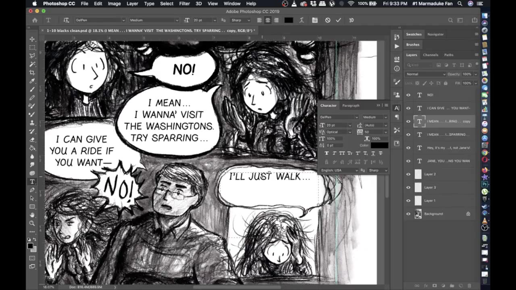Commit text edit with checkmark
Image resolution: width=516 pixels, height=290 pixels.
coord(338,20)
